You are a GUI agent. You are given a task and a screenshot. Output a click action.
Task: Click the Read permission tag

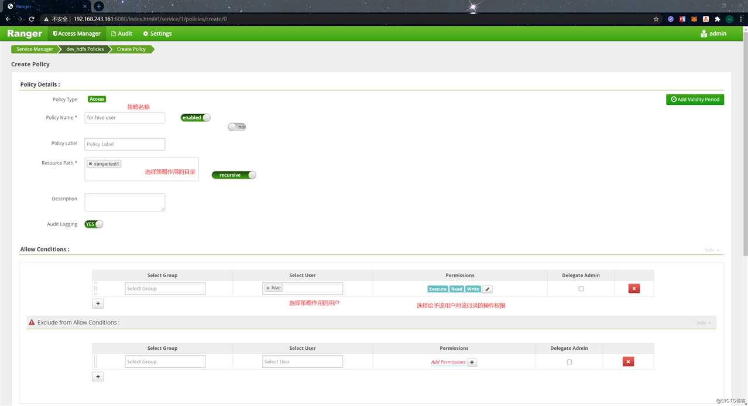[457, 289]
